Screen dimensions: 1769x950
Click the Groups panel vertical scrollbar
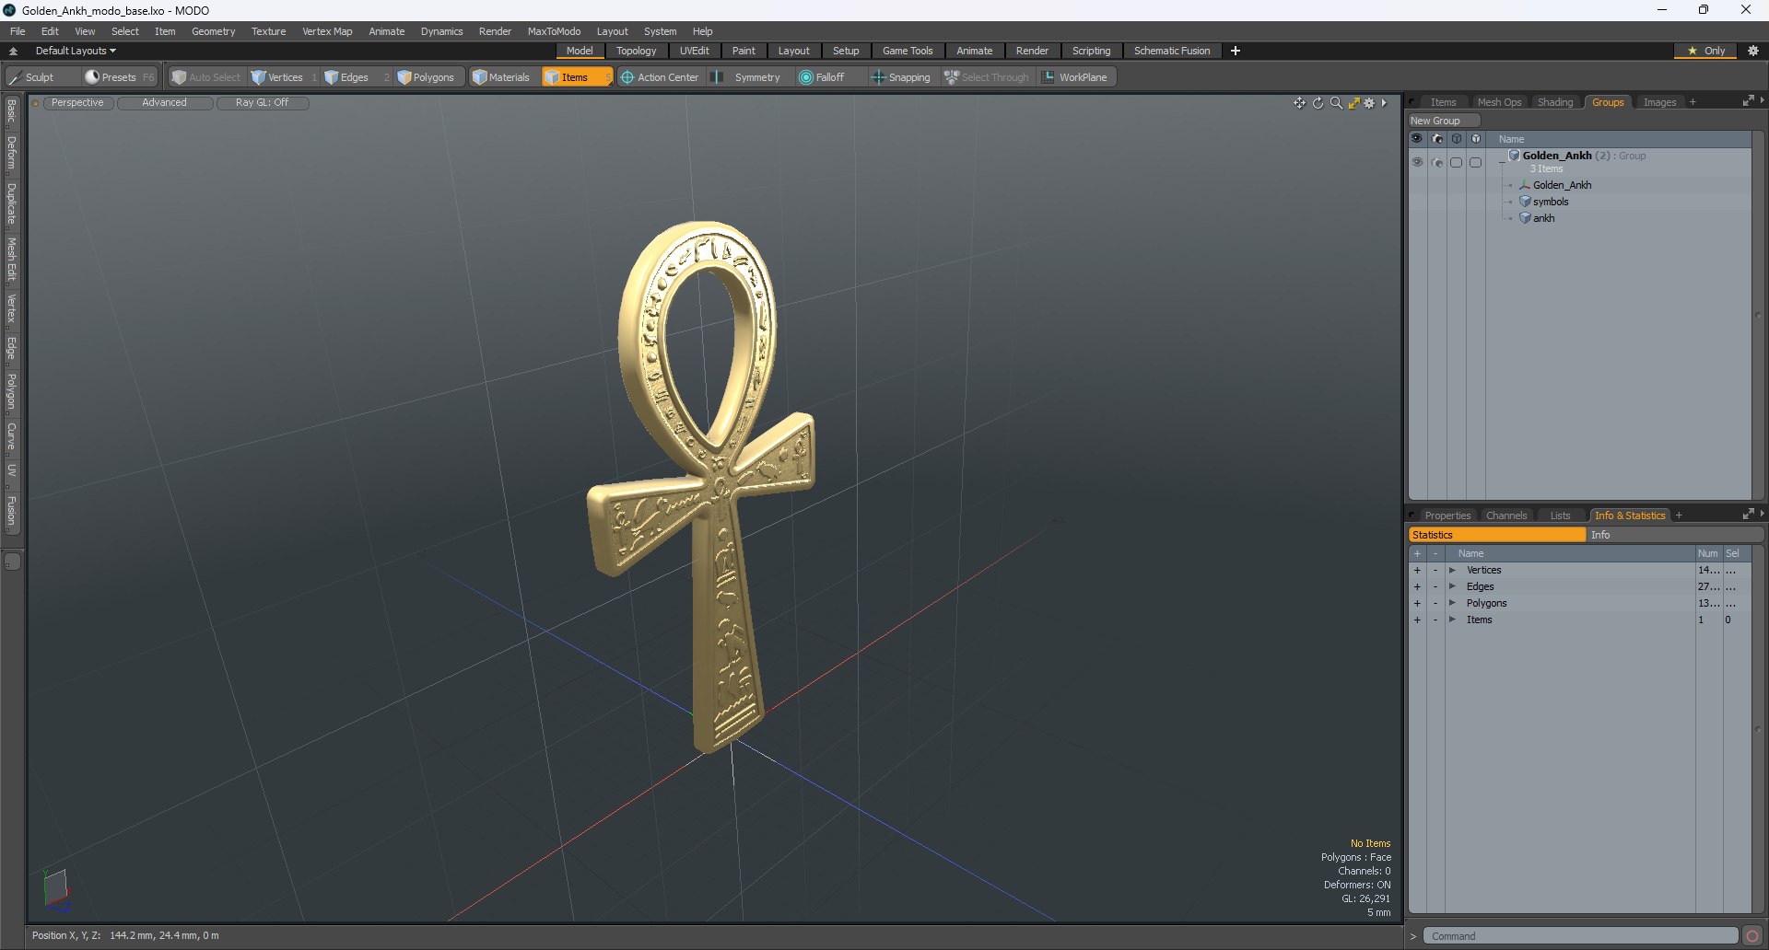point(1757,316)
